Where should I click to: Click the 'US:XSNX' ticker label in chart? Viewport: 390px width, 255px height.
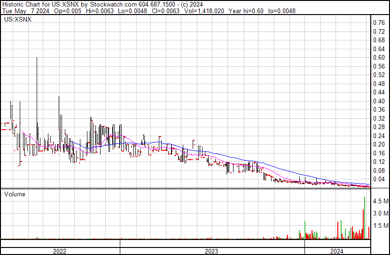tap(18, 19)
